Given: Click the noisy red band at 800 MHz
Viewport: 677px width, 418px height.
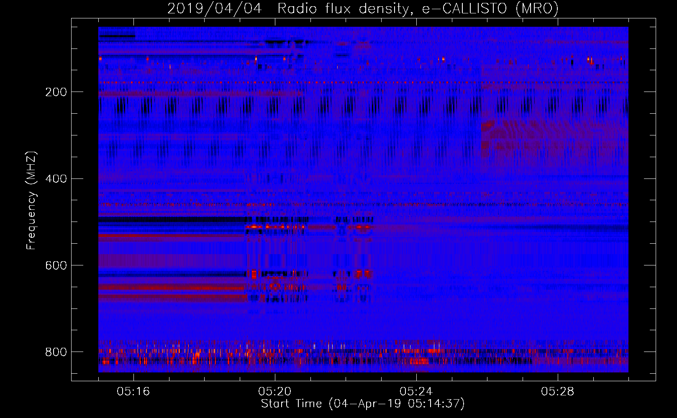Looking at the screenshot, I should pyautogui.click(x=363, y=351).
